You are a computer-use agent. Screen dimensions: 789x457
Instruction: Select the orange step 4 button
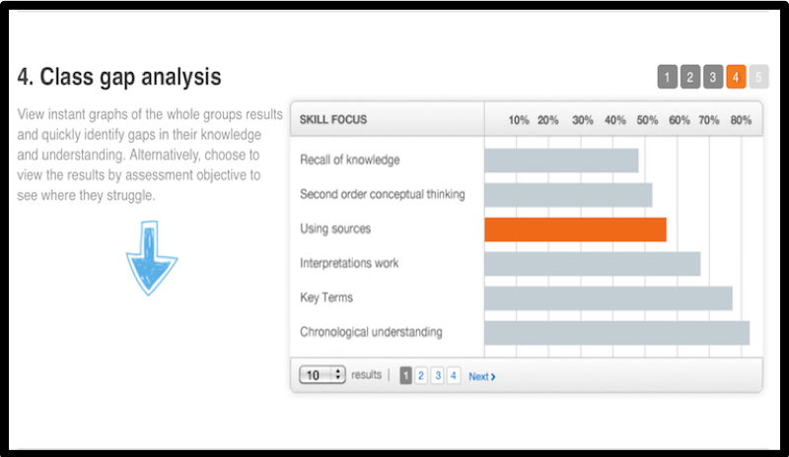coord(736,77)
